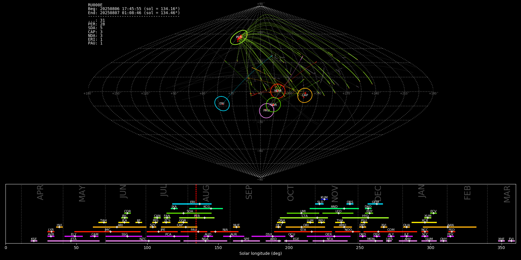Image resolution: width=521 pixels, height=260 pixels.
Task: Click the OER shower bar in timeline
Action: pos(329,236)
